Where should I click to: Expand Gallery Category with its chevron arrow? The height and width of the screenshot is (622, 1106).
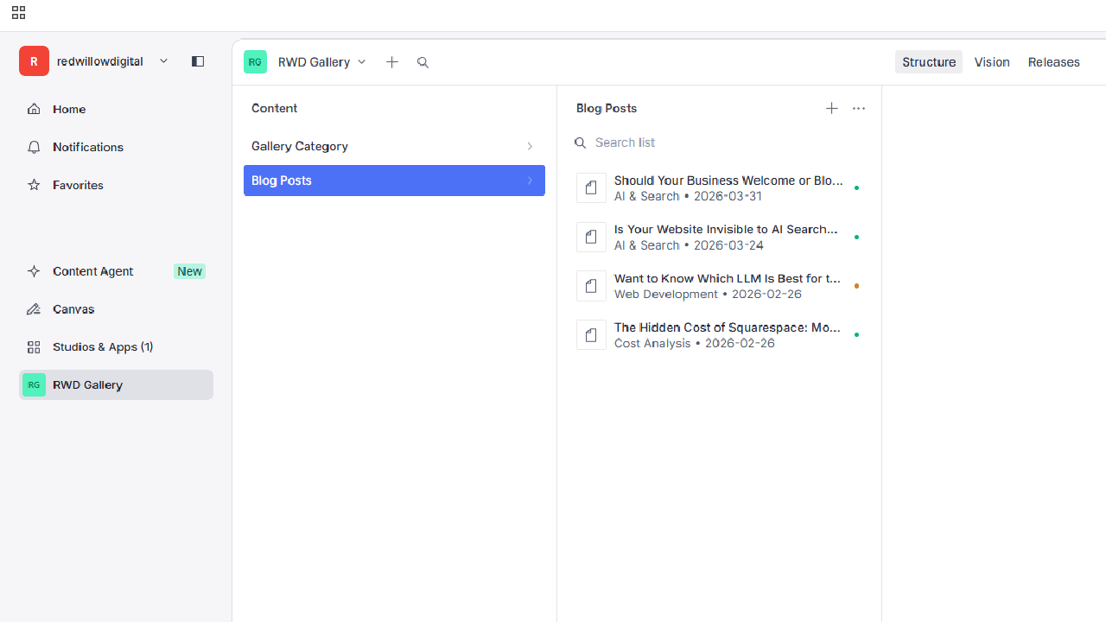[x=530, y=146]
